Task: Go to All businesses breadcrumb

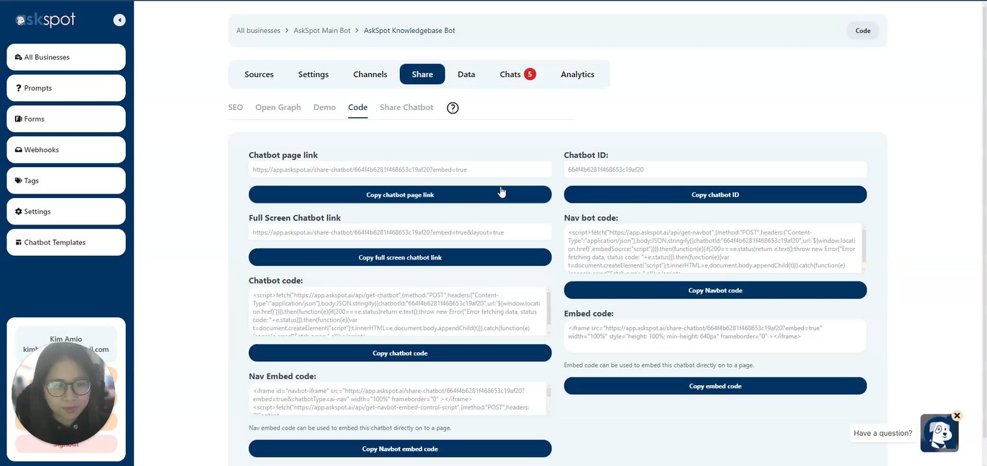Action: (x=259, y=30)
